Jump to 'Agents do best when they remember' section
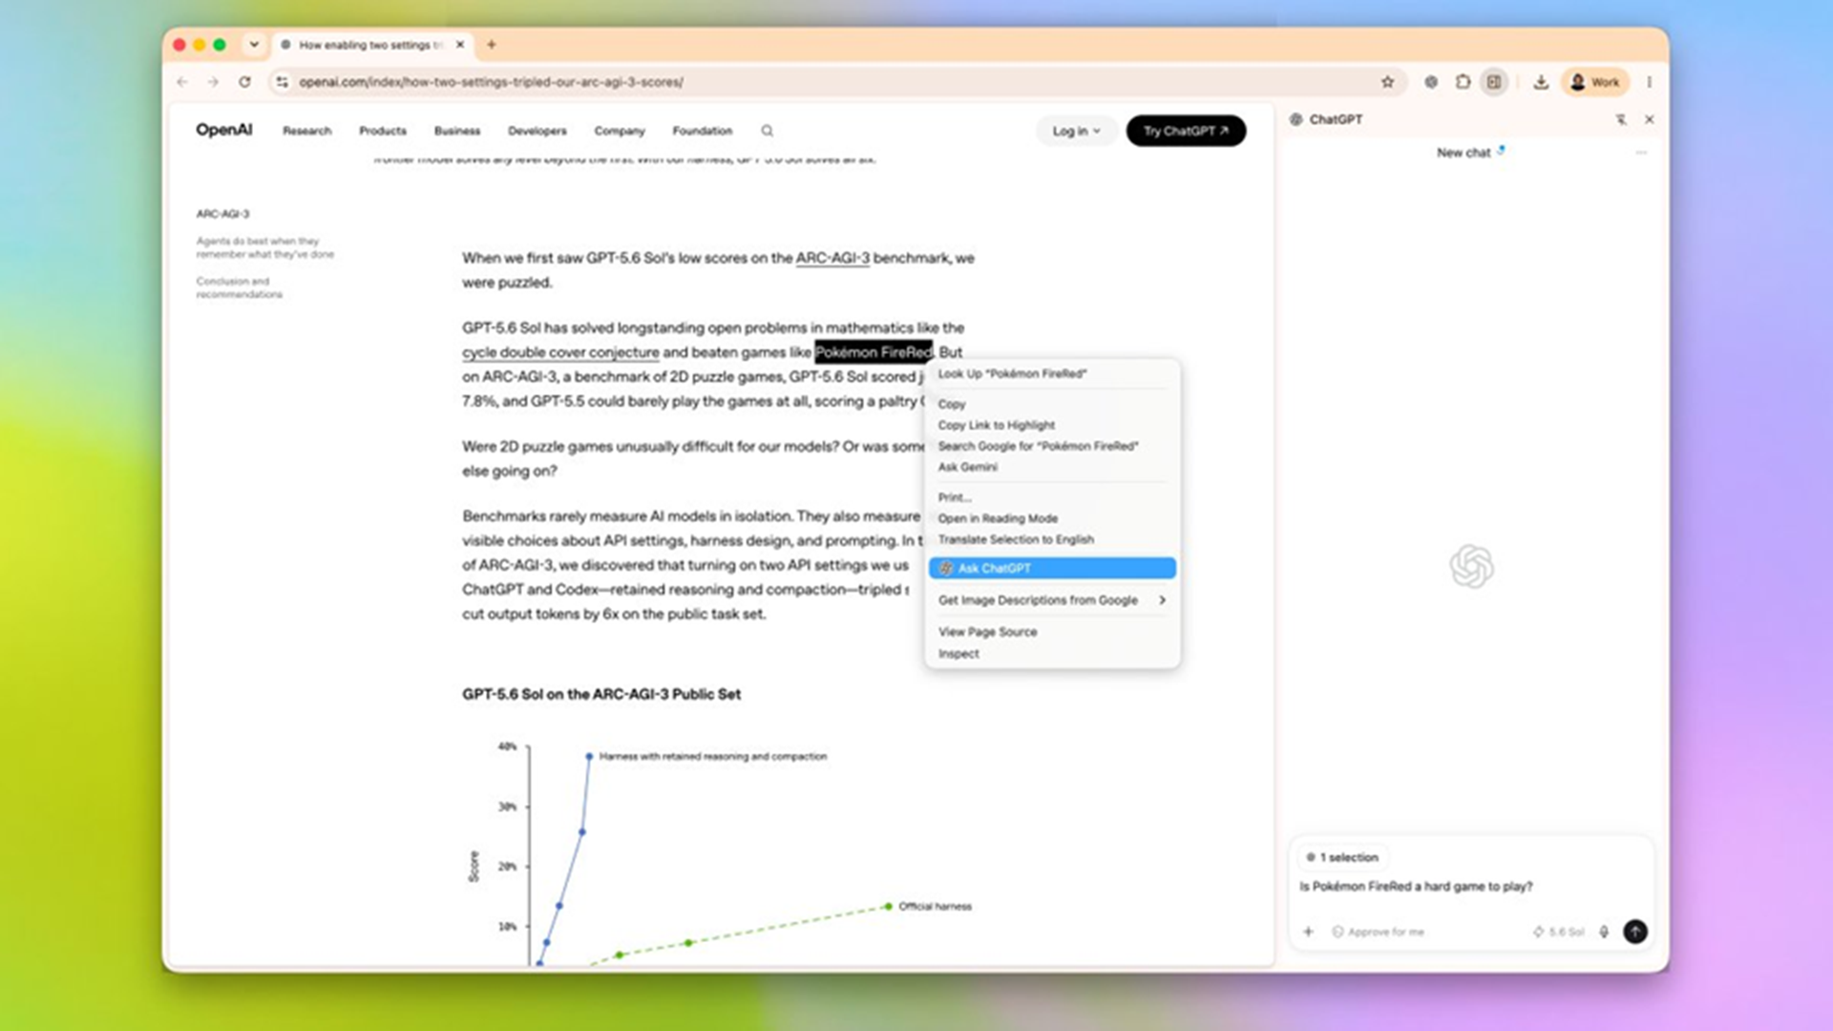 [x=265, y=248]
